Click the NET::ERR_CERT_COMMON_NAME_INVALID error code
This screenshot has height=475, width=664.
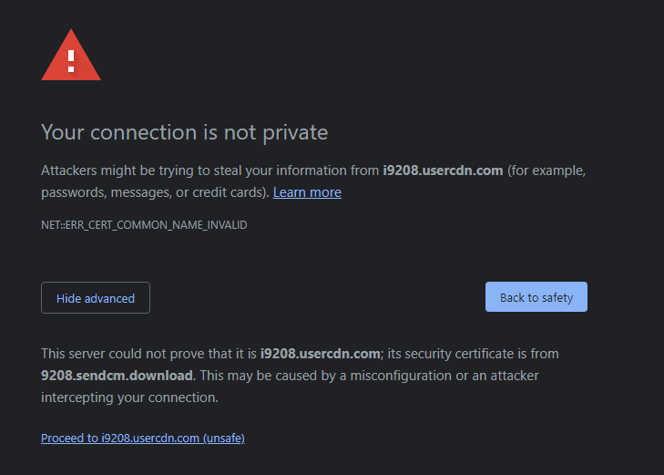point(144,224)
